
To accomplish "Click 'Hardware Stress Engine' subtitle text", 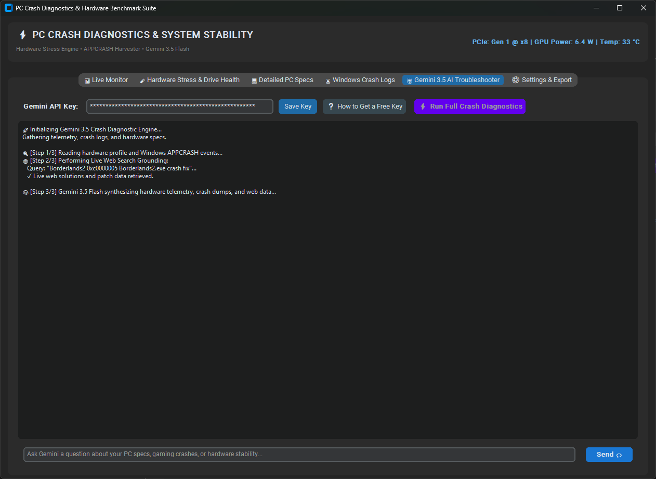I will tap(47, 49).
